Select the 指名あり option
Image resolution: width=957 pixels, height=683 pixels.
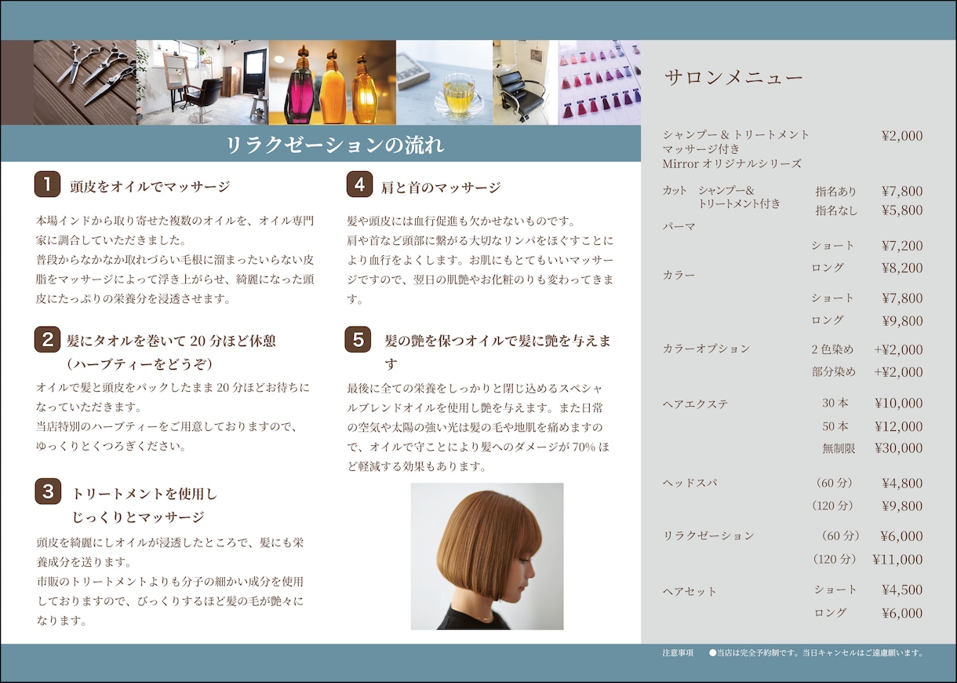(x=836, y=191)
